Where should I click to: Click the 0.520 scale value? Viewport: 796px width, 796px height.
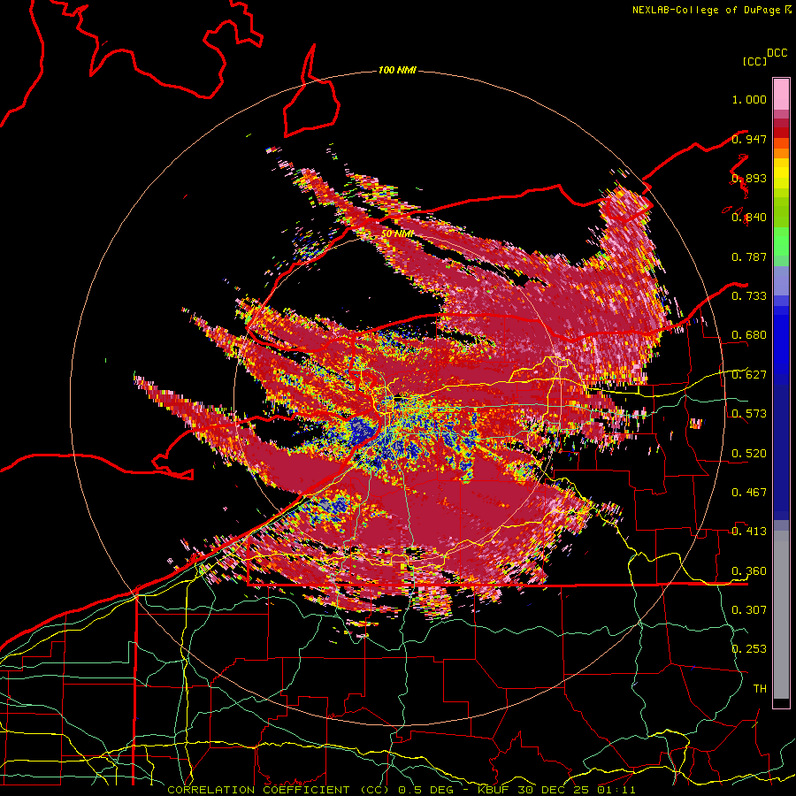749,453
